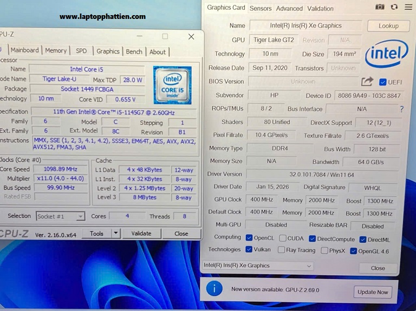
Task: Switch to the About tab in CPU-Z
Action: [157, 52]
